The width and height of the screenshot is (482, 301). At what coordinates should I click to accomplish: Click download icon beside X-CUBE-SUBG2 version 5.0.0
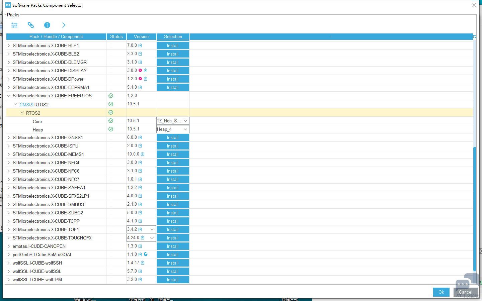140,213
